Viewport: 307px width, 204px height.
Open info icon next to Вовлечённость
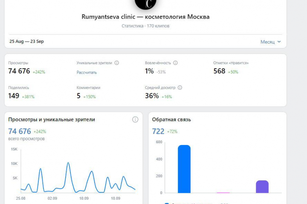175,63
